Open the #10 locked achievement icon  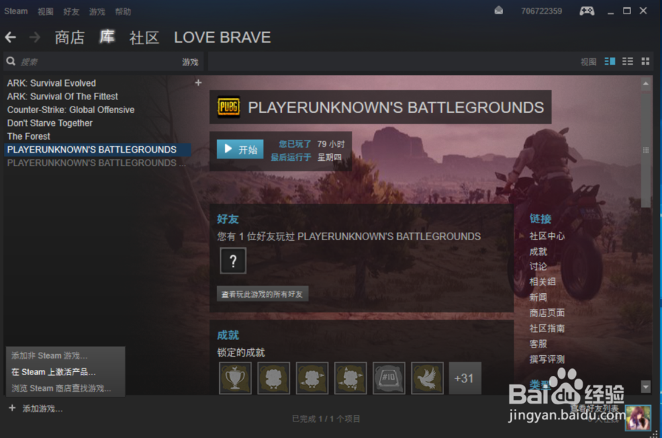click(389, 378)
